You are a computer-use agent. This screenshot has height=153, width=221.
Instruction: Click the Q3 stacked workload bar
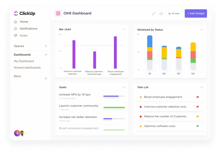tap(178, 58)
